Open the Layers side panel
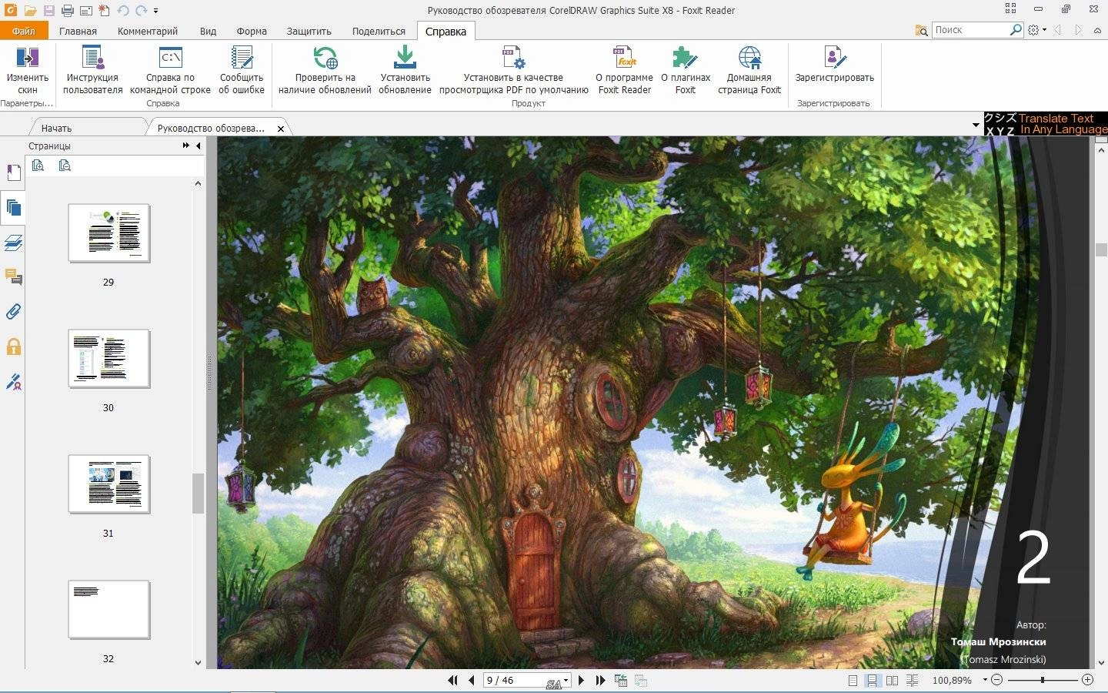This screenshot has height=693, width=1108. click(13, 243)
